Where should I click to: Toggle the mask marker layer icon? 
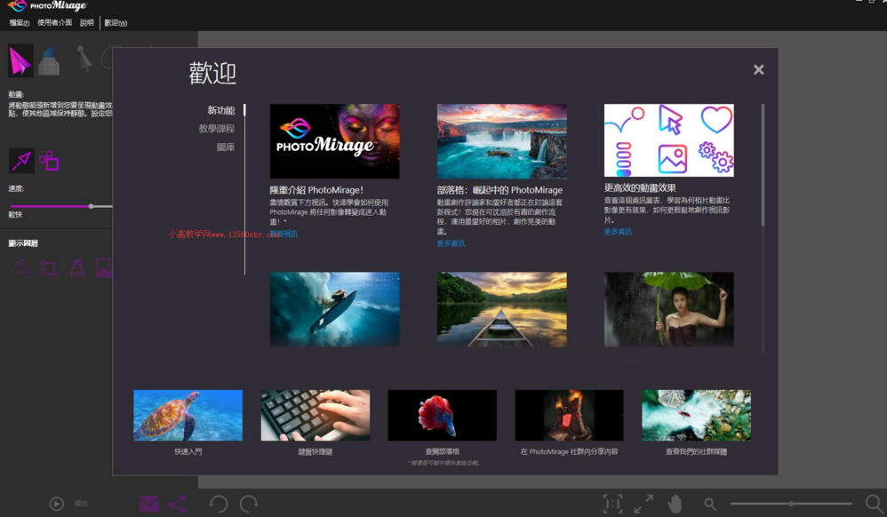(x=77, y=267)
